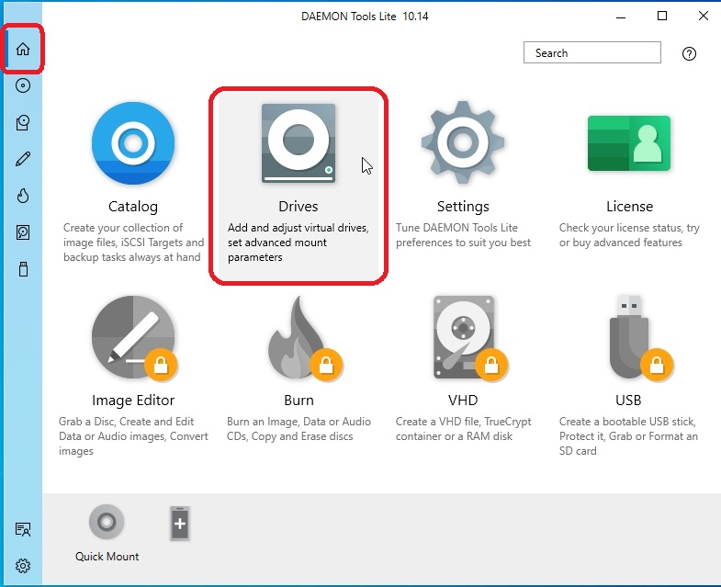This screenshot has height=587, width=721.
Task: Click the Quick Mount label
Action: [107, 557]
